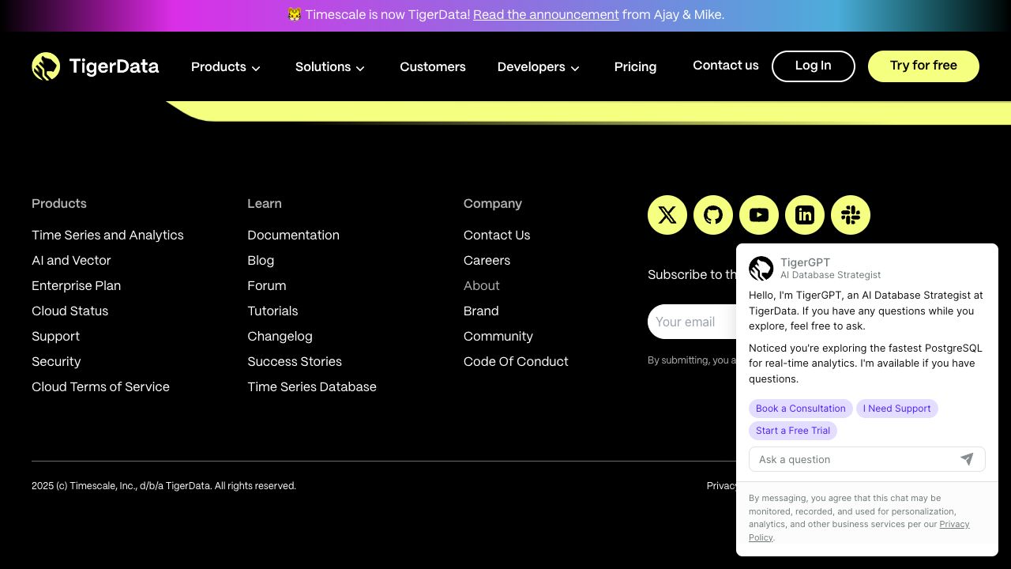Screen dimensions: 1011x569
Task: Select the Book a Consultation chip
Action: pyautogui.click(x=800, y=409)
